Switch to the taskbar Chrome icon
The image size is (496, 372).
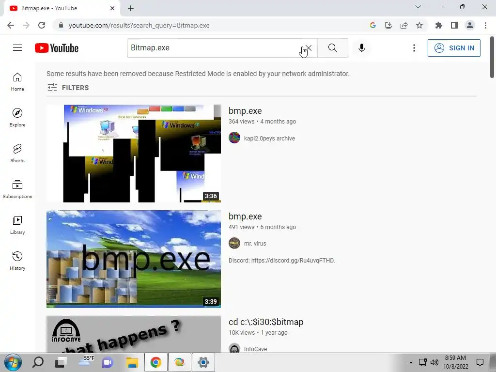pos(155,362)
